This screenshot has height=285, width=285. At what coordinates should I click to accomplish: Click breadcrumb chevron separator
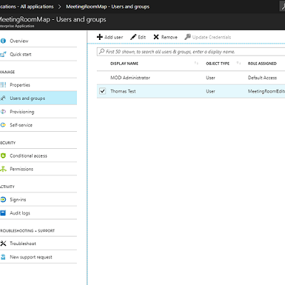click(60, 6)
